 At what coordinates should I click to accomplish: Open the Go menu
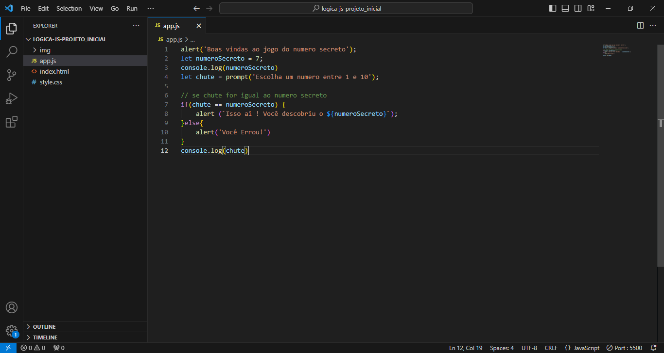tap(115, 8)
